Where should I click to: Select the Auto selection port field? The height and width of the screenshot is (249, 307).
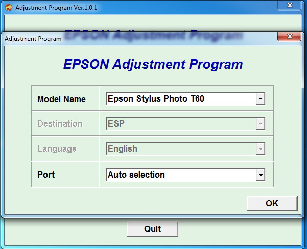[185, 175]
